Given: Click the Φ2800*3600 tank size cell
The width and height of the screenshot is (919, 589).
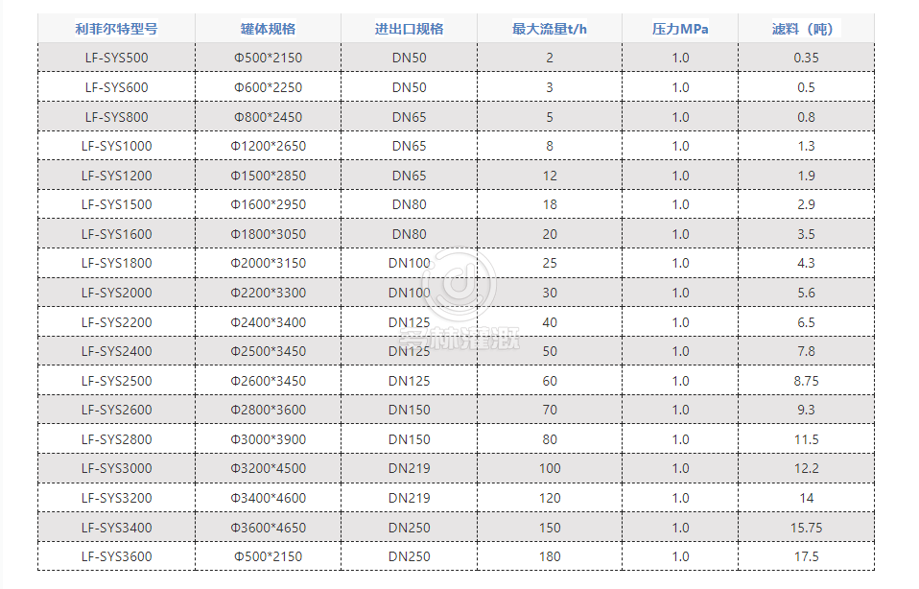Looking at the screenshot, I should coord(268,410).
